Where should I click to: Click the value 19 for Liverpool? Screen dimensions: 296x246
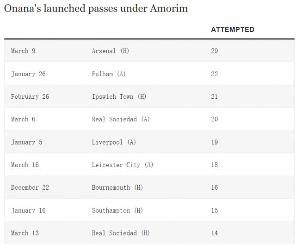214,142
